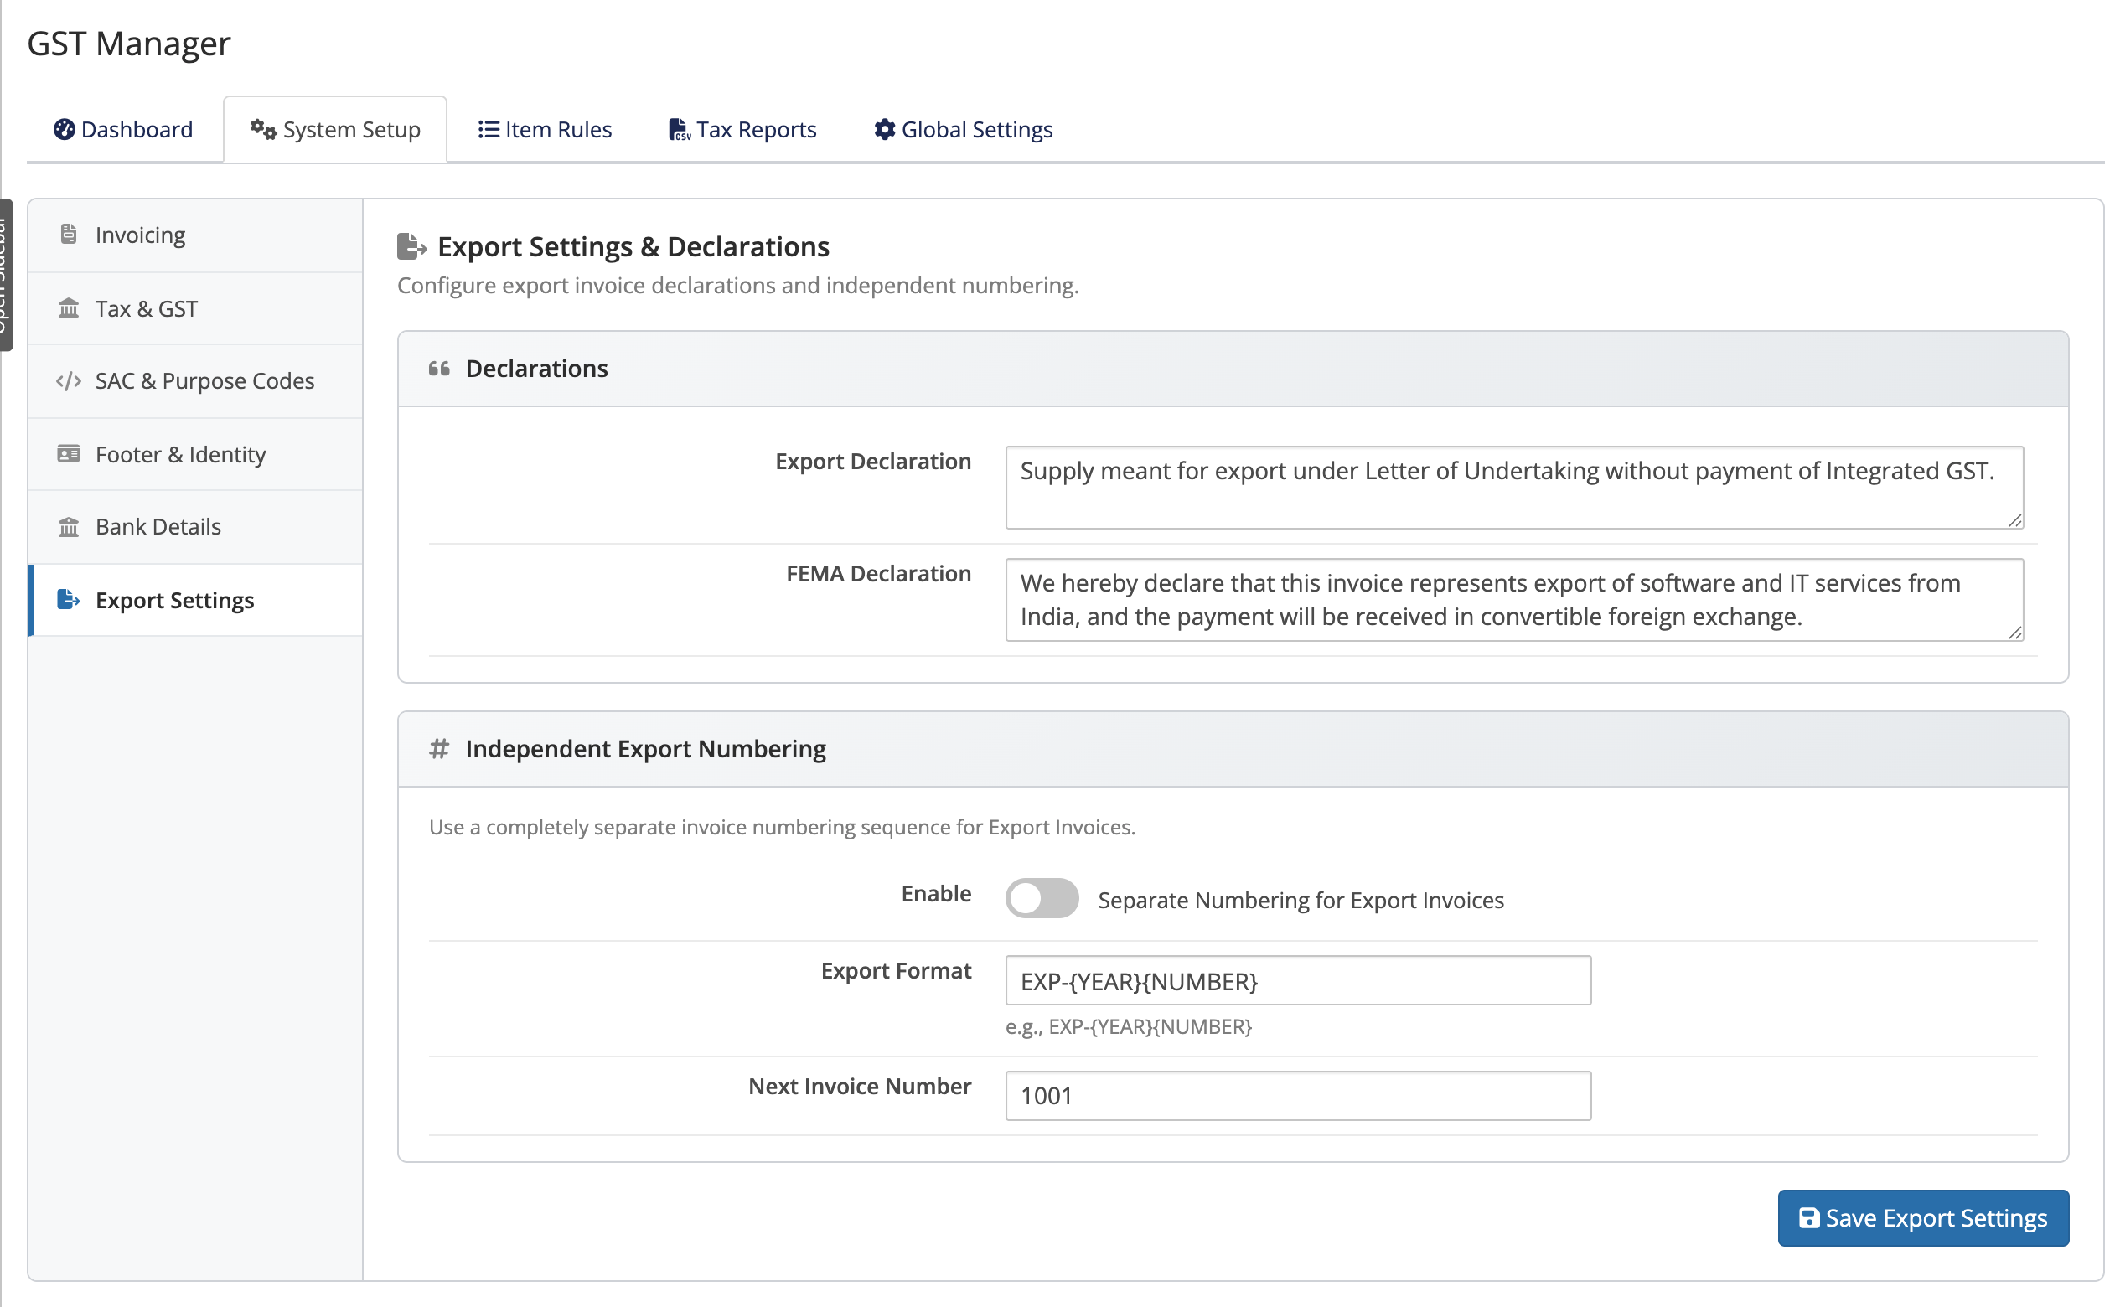Viewport: 2115px width, 1307px height.
Task: Click the 'Export Declaration' field label
Action: click(x=873, y=462)
